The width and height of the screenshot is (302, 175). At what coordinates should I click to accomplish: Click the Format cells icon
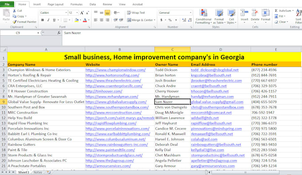click(x=266, y=13)
